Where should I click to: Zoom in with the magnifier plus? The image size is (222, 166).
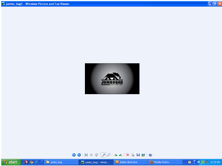104,155
